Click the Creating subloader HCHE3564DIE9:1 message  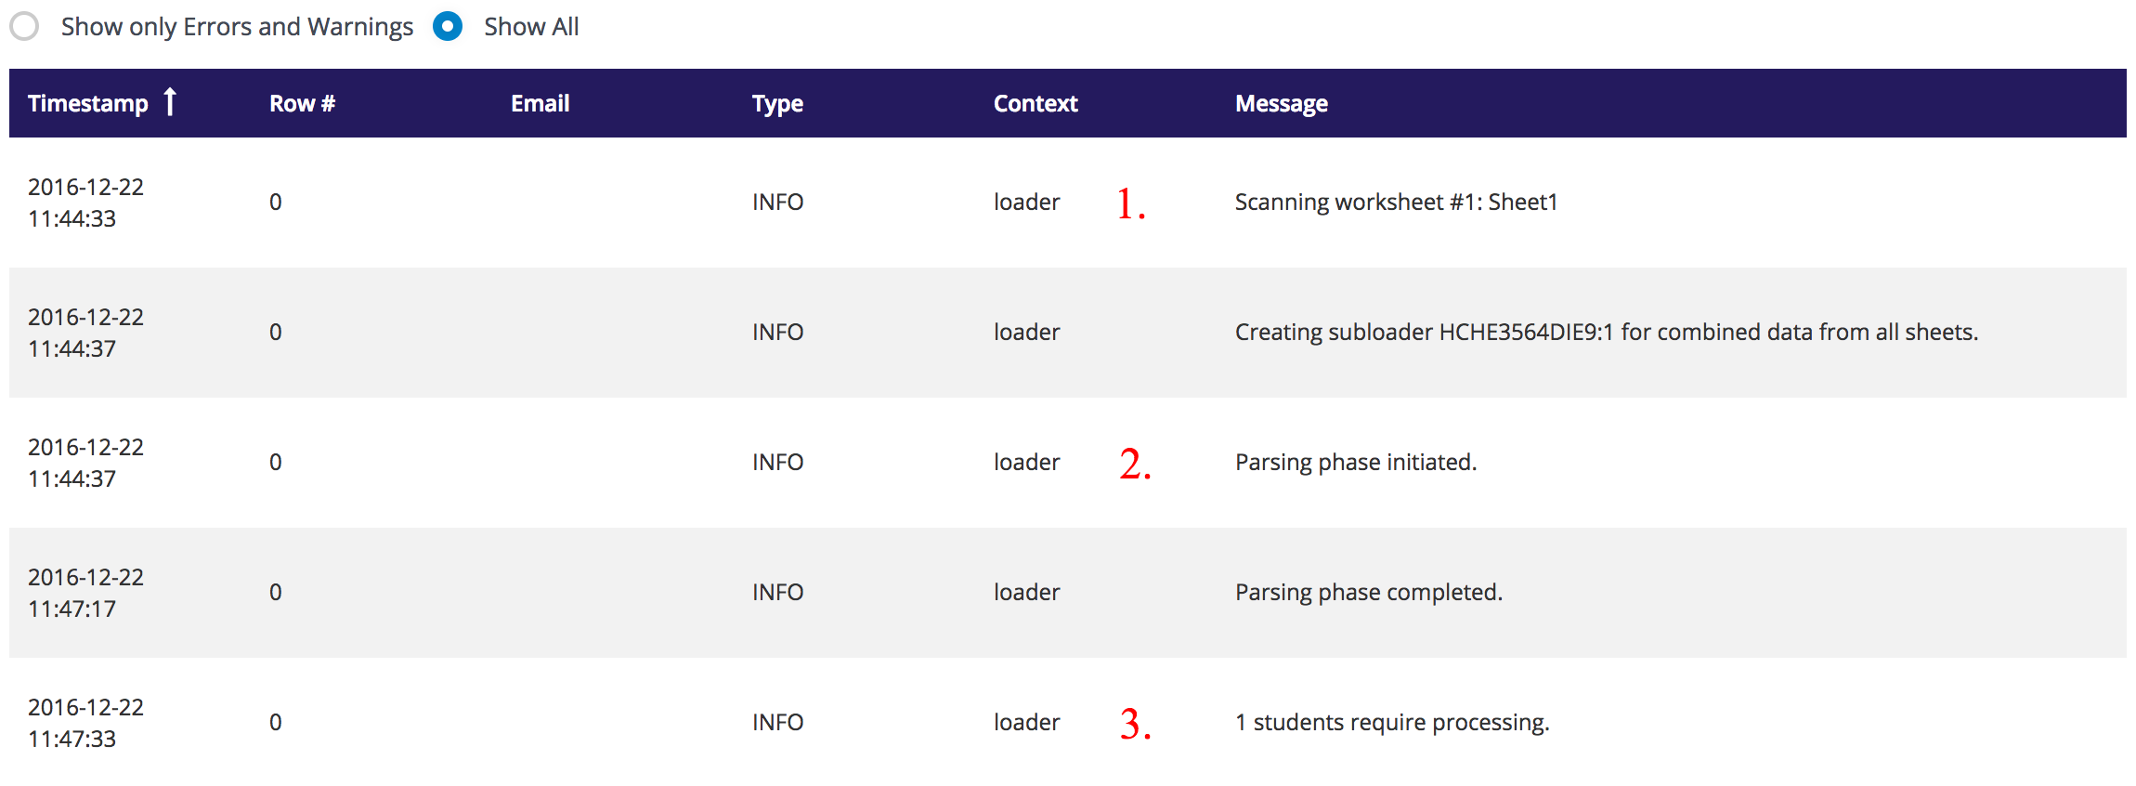(1606, 332)
